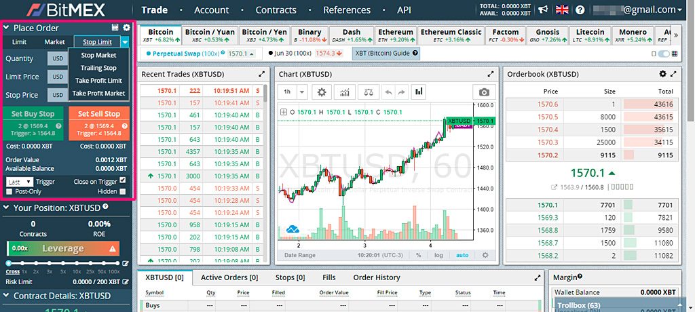Open the Place Order calculator icon
This screenshot has width=695, height=312.
pyautogui.click(x=115, y=28)
